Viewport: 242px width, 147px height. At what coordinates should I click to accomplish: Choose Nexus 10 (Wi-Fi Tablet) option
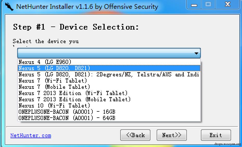pos(109,105)
